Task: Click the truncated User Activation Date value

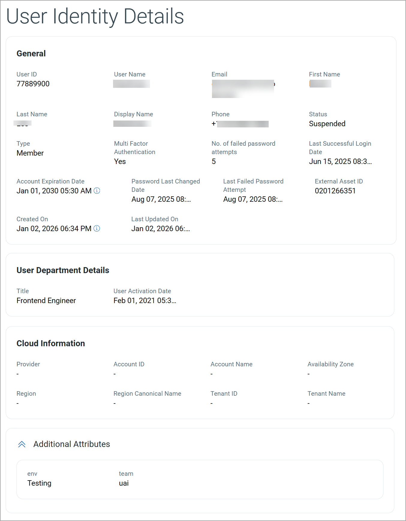Action: pyautogui.click(x=145, y=301)
